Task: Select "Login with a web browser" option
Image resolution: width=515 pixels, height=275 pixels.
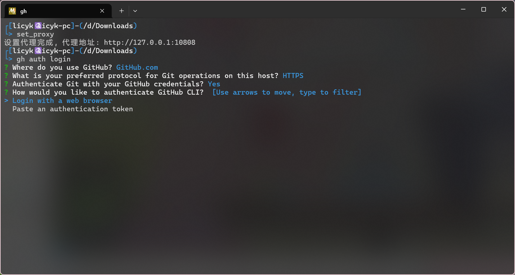Action: point(62,101)
